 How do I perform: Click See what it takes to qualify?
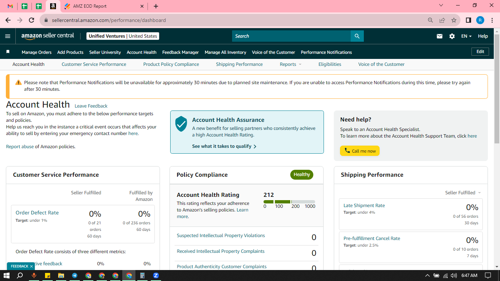click(224, 146)
